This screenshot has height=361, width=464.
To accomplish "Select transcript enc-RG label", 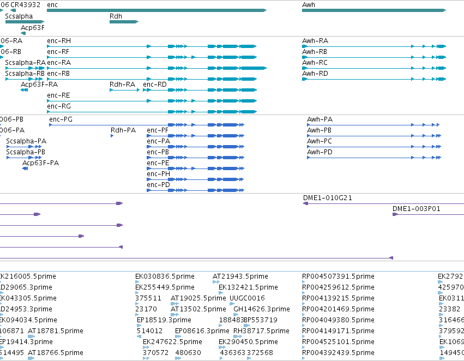I will point(59,106).
